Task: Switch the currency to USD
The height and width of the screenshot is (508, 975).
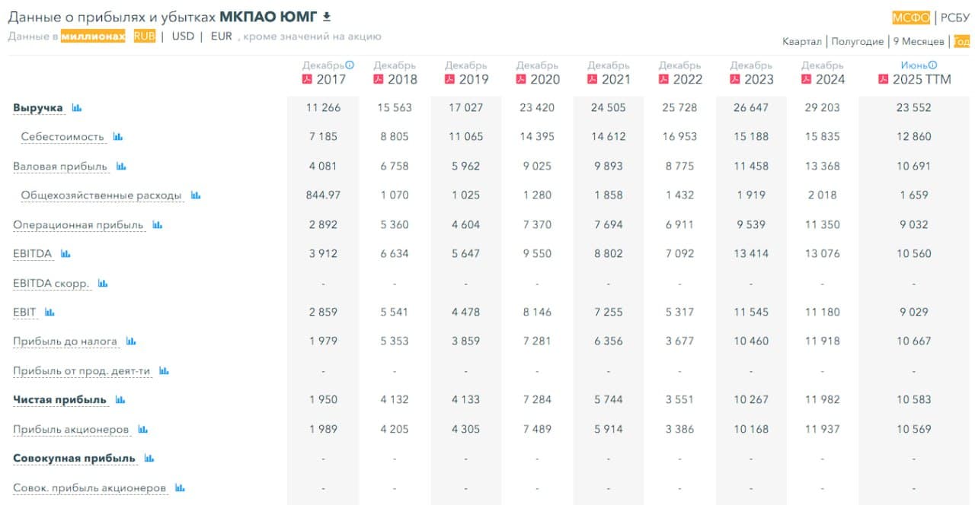Action: click(183, 36)
